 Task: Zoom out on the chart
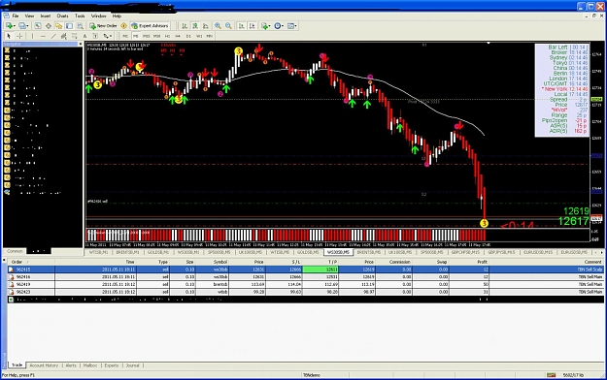pos(228,26)
